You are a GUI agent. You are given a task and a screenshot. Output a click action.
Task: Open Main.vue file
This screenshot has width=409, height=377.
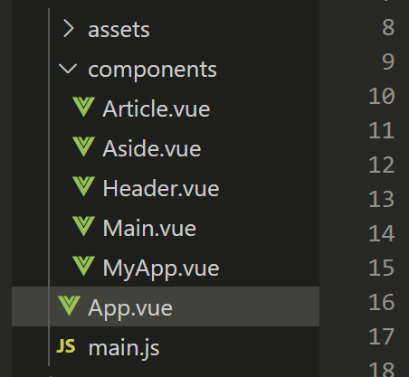coord(149,228)
